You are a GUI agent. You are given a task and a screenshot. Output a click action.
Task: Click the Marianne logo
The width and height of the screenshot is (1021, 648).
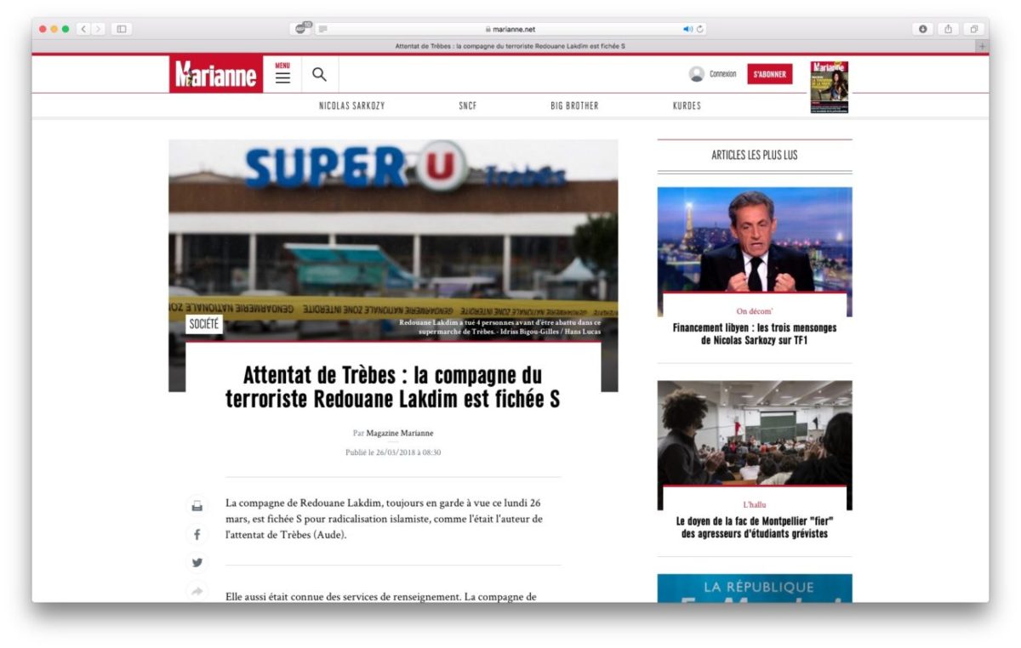pyautogui.click(x=216, y=75)
